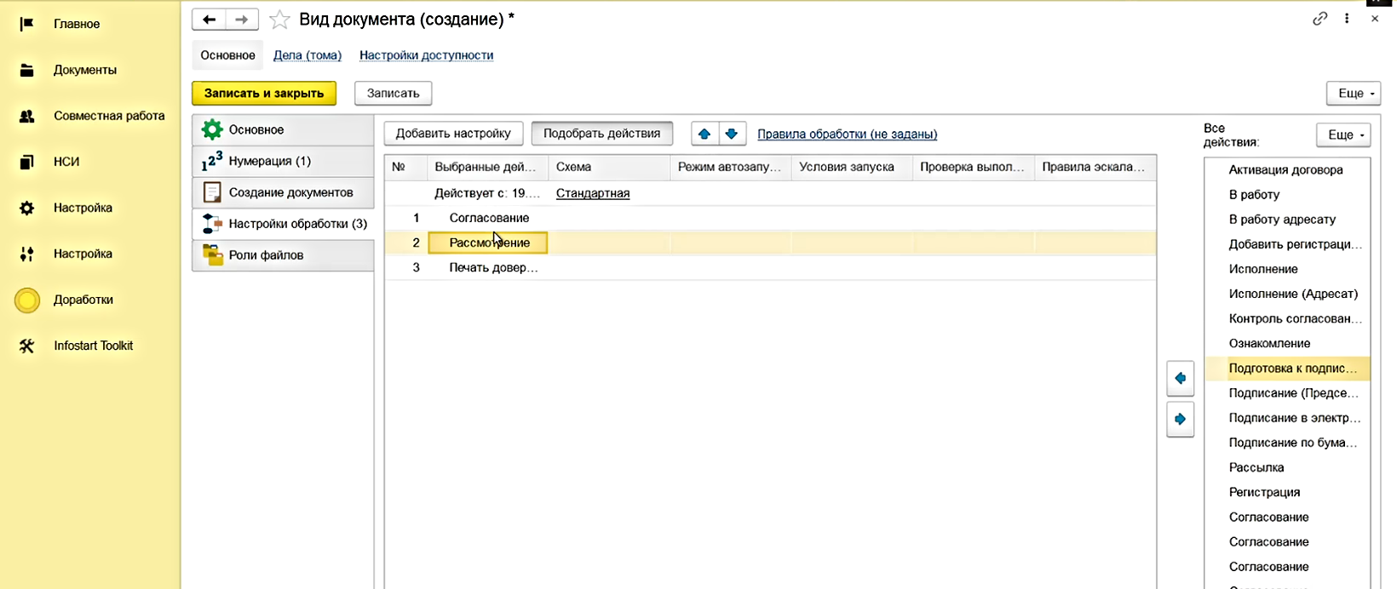
Task: Copy link using the chain icon
Action: (x=1319, y=19)
